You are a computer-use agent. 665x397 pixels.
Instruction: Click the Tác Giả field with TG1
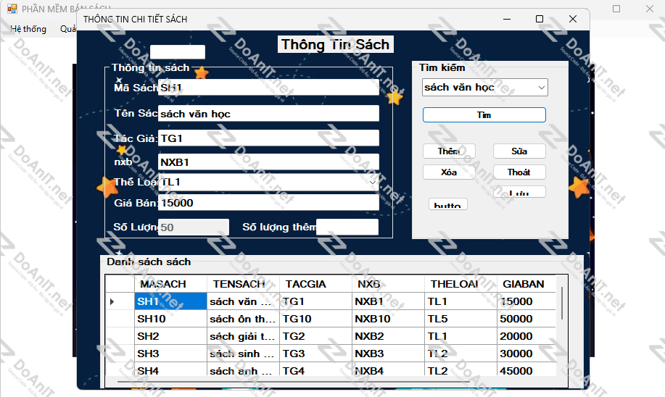[x=268, y=138]
